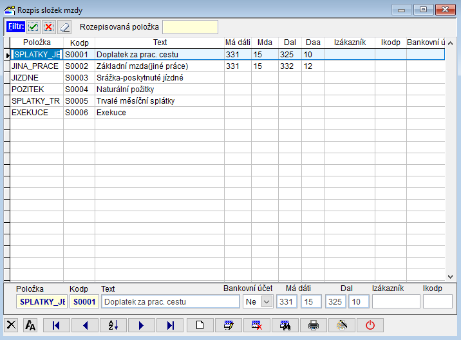The image size is (461, 340).
Task: Go to the previous record
Action: [85, 325]
